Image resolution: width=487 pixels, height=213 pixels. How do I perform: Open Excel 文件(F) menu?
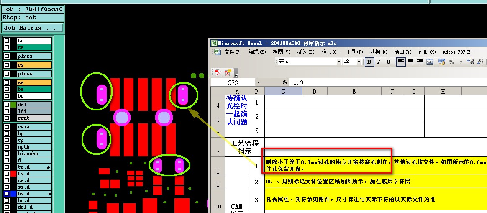click(x=233, y=52)
